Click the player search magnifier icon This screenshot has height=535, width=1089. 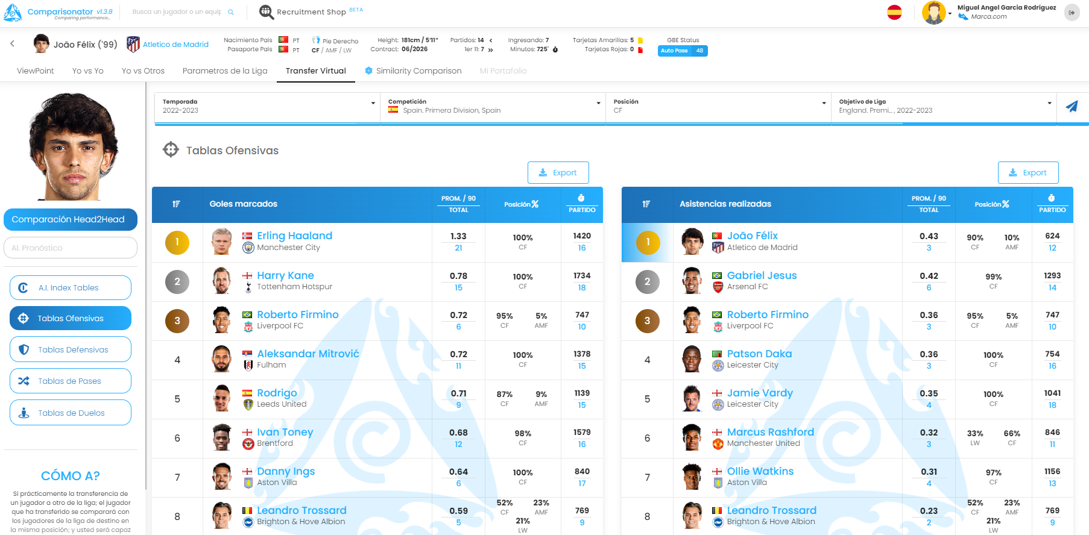[231, 12]
